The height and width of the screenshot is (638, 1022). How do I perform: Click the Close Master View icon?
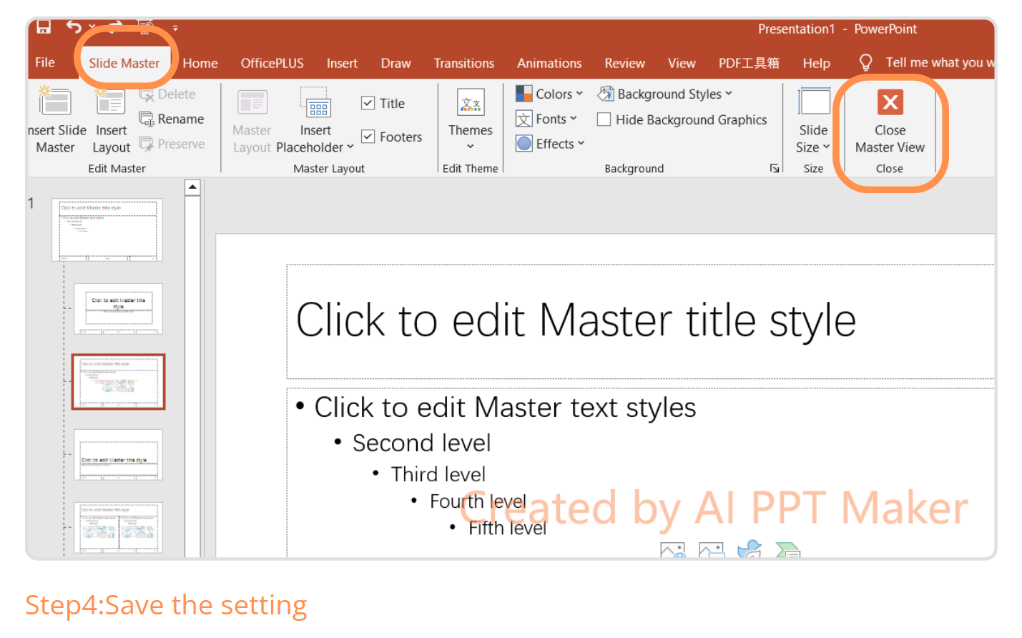[x=890, y=102]
